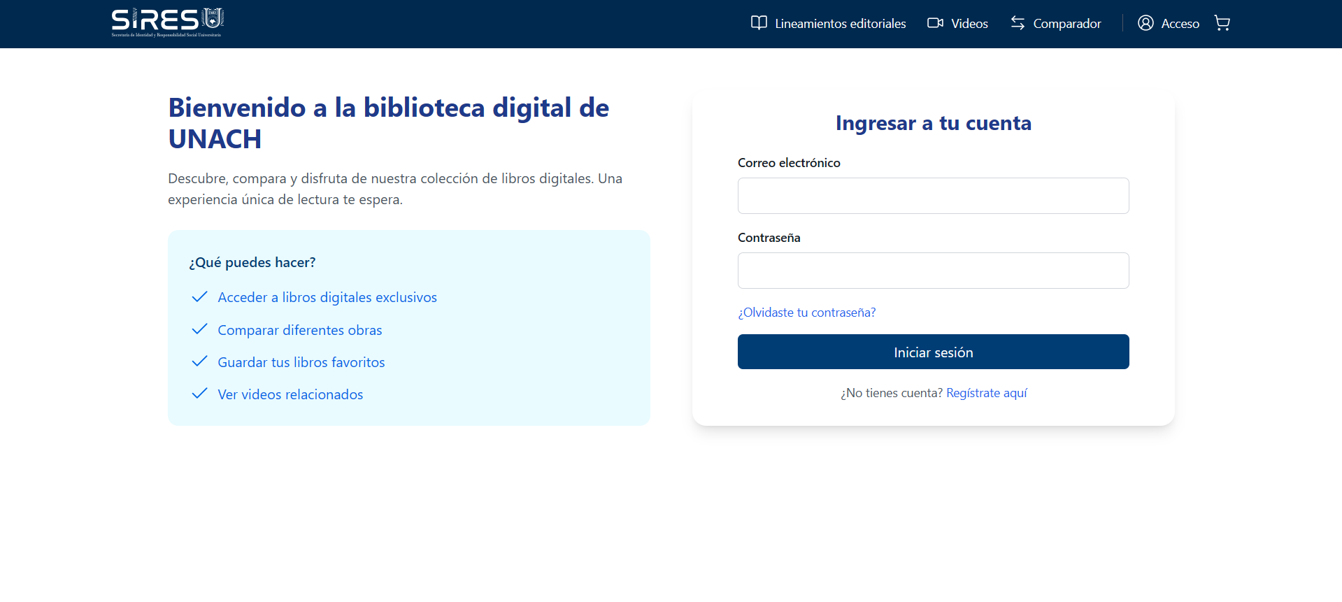Open Lineamientos editoriales menu item
This screenshot has height=602, width=1342.
tap(829, 23)
